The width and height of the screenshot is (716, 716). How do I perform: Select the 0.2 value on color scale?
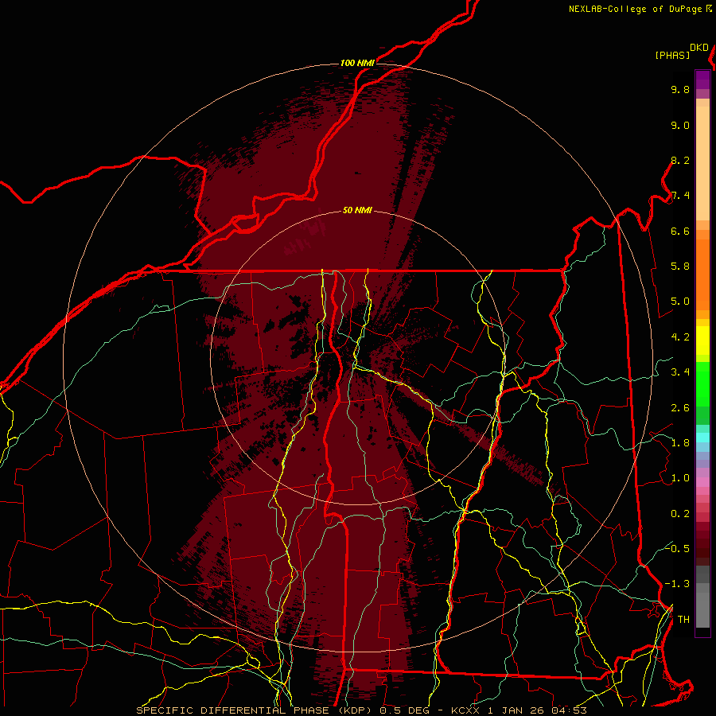(680, 514)
